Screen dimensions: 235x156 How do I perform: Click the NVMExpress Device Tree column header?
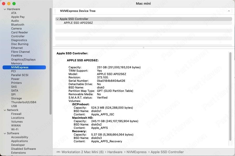144,11
